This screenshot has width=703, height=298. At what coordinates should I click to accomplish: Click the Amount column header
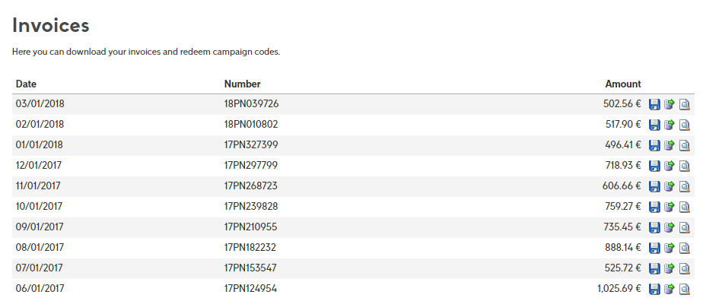[623, 84]
